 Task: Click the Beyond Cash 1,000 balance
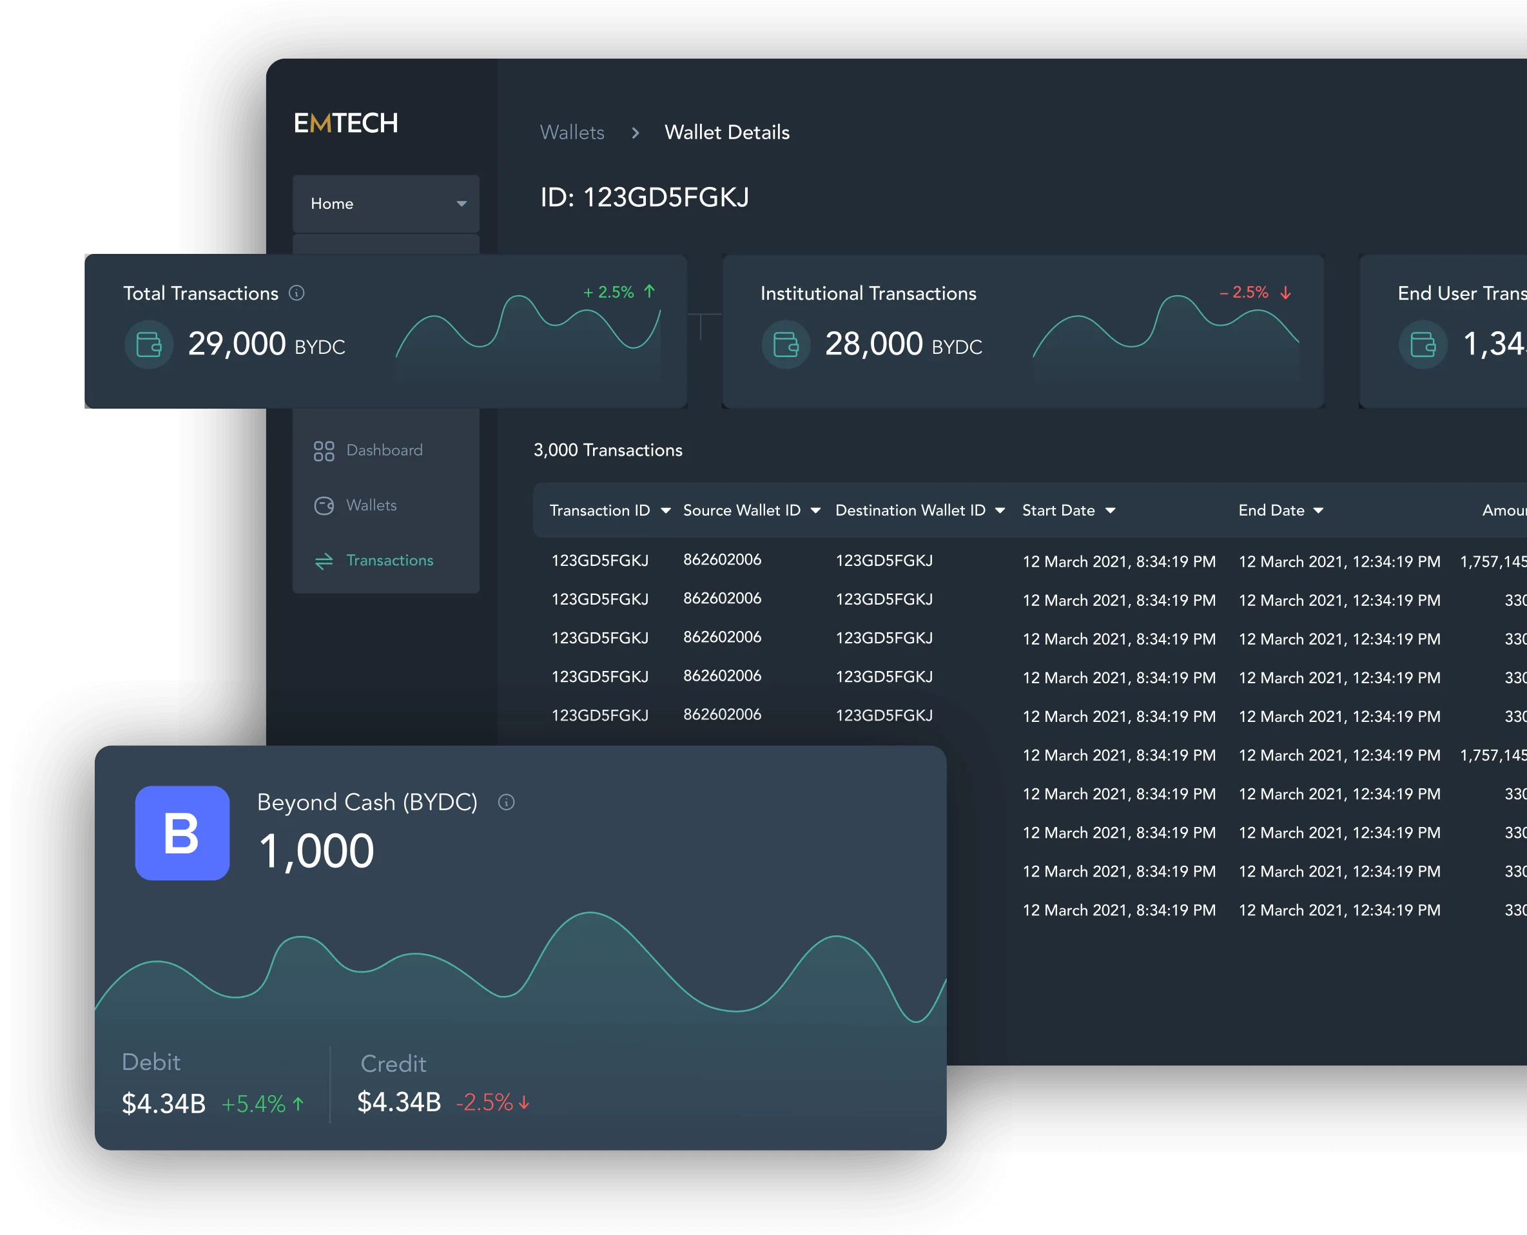pos(316,851)
